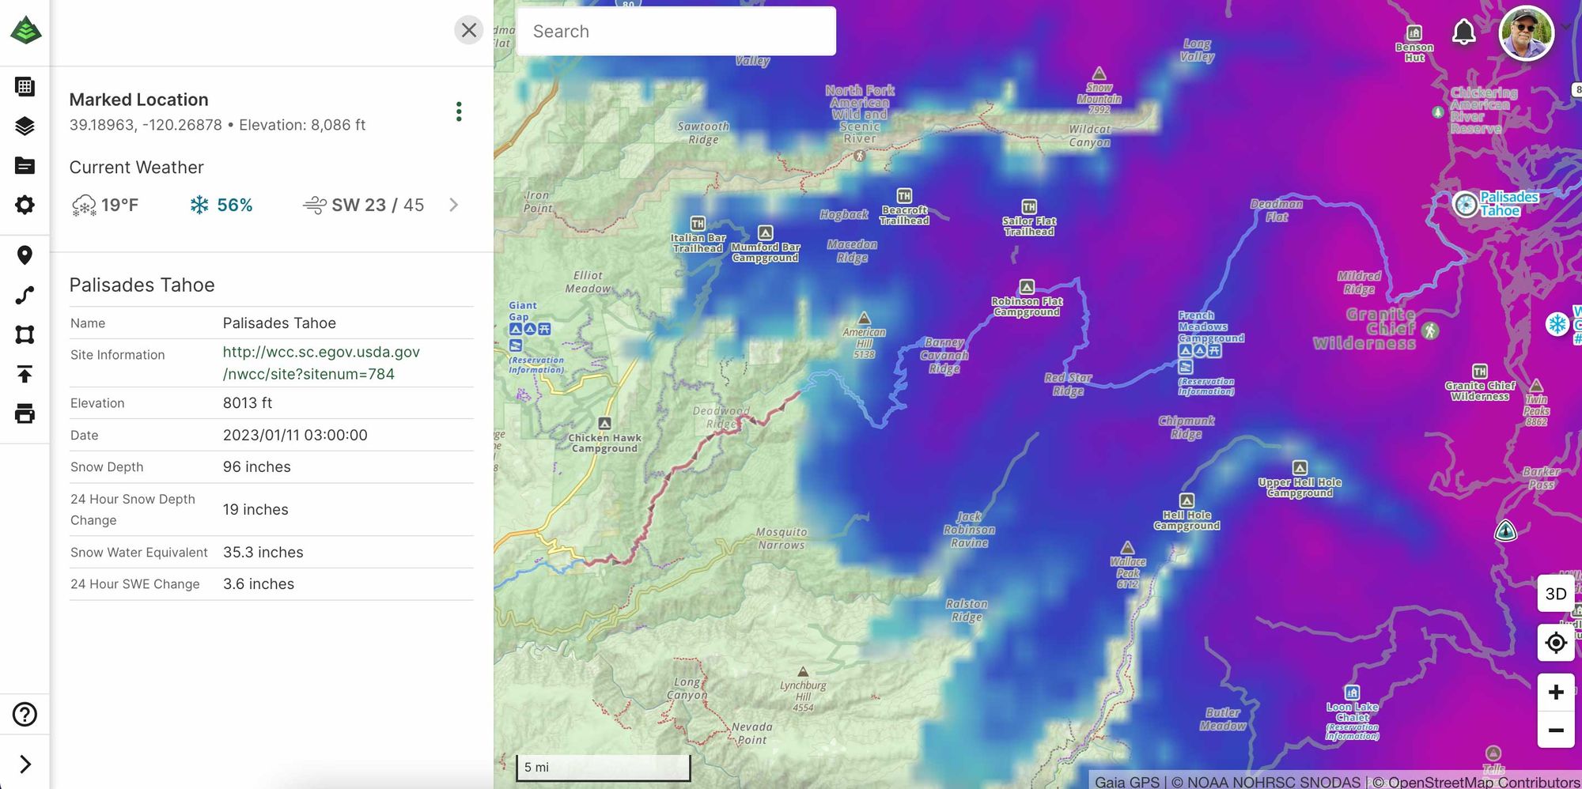
Task: Select the Robinson Flat Campground marker
Action: (x=1027, y=286)
